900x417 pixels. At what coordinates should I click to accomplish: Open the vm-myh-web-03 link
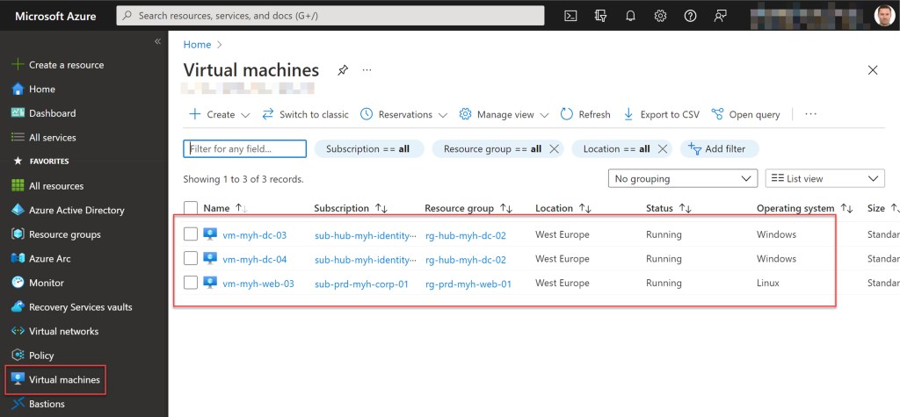click(258, 284)
